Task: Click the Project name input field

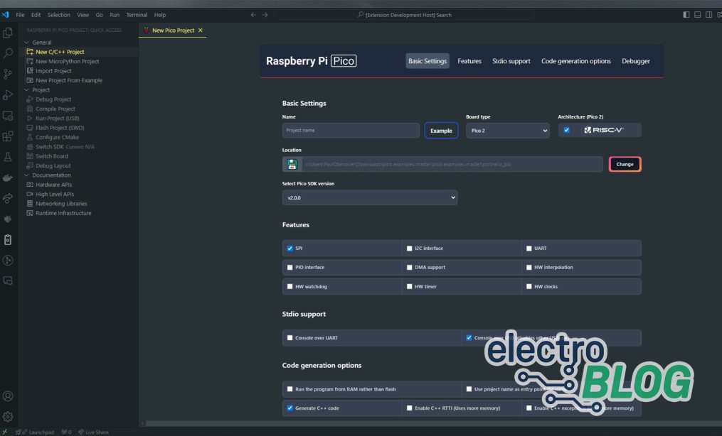Action: click(351, 131)
